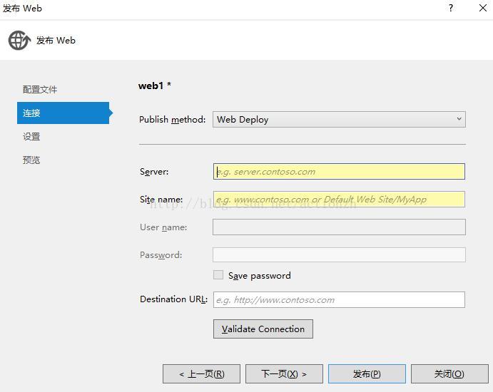Image resolution: width=493 pixels, height=392 pixels.
Task: Select the 配置文件 step in sidebar
Action: coord(40,90)
